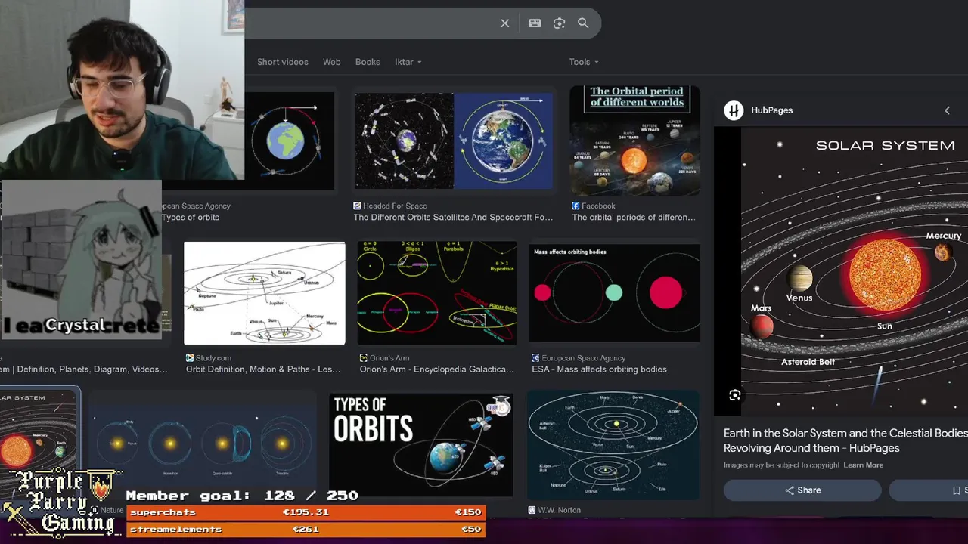Open 'Orbit Definition, Motion & Paths' link

click(x=263, y=369)
